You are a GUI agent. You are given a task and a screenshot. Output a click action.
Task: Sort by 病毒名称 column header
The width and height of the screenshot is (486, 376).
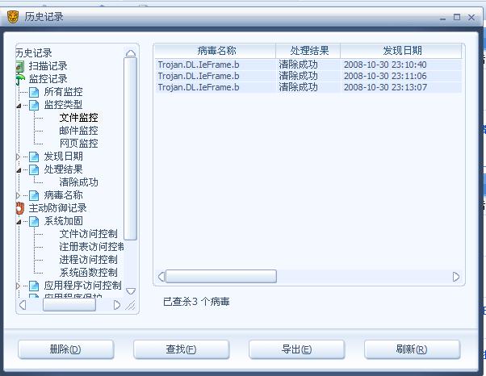[216, 51]
